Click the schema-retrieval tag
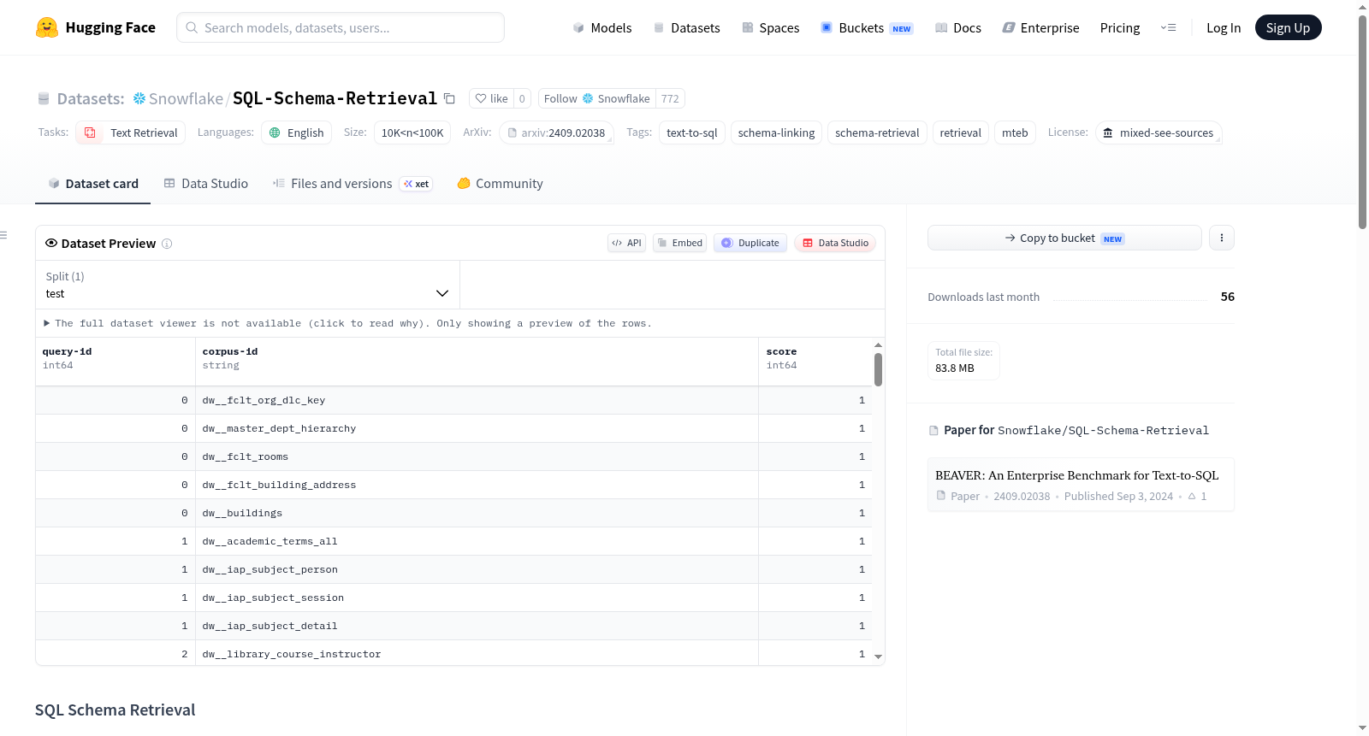This screenshot has width=1369, height=736. click(877, 132)
